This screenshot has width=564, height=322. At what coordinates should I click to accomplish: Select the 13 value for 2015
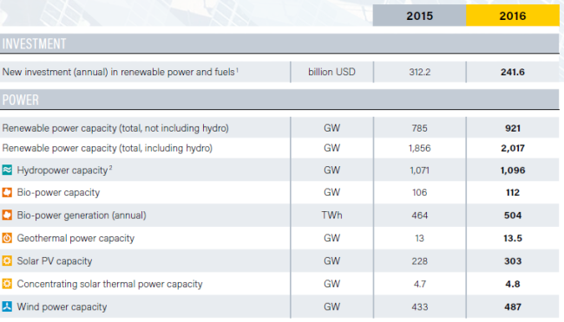(419, 238)
